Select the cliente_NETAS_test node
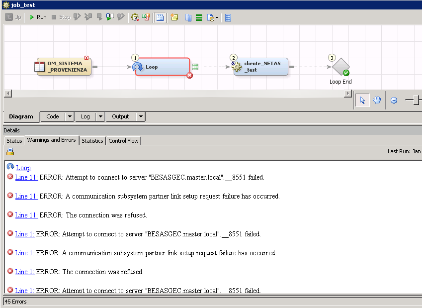 tap(261, 67)
